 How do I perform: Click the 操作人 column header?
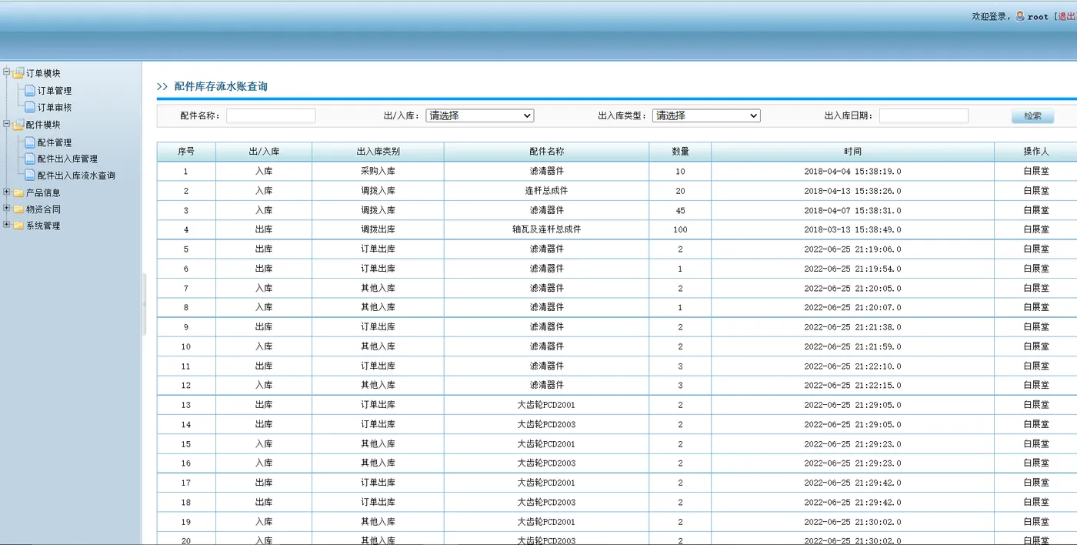(x=1035, y=152)
